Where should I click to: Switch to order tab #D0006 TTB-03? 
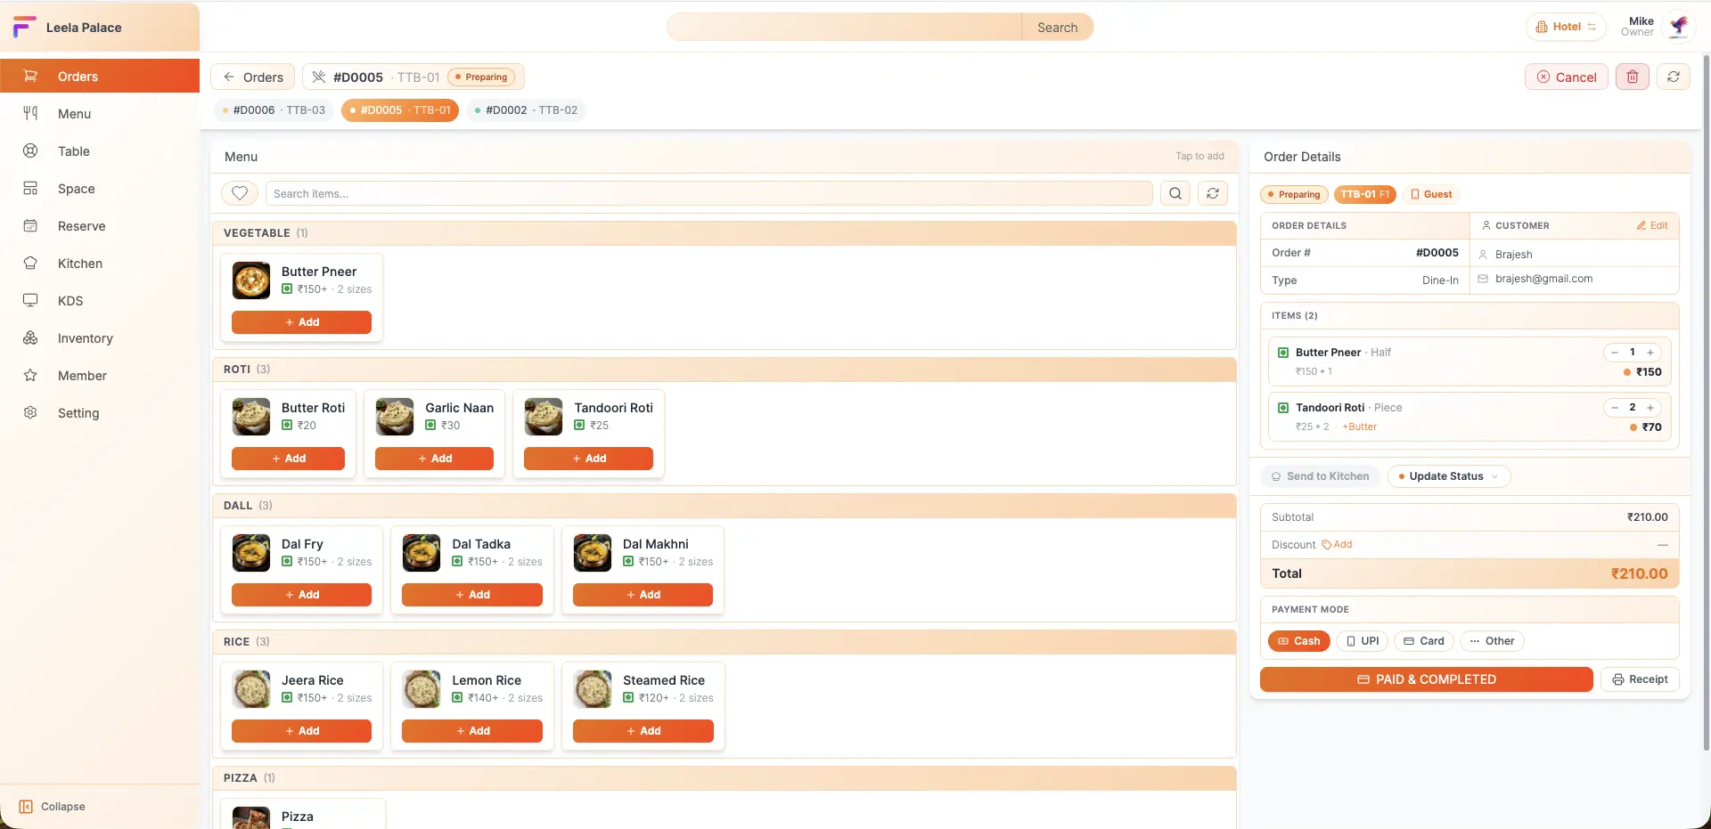(x=274, y=110)
